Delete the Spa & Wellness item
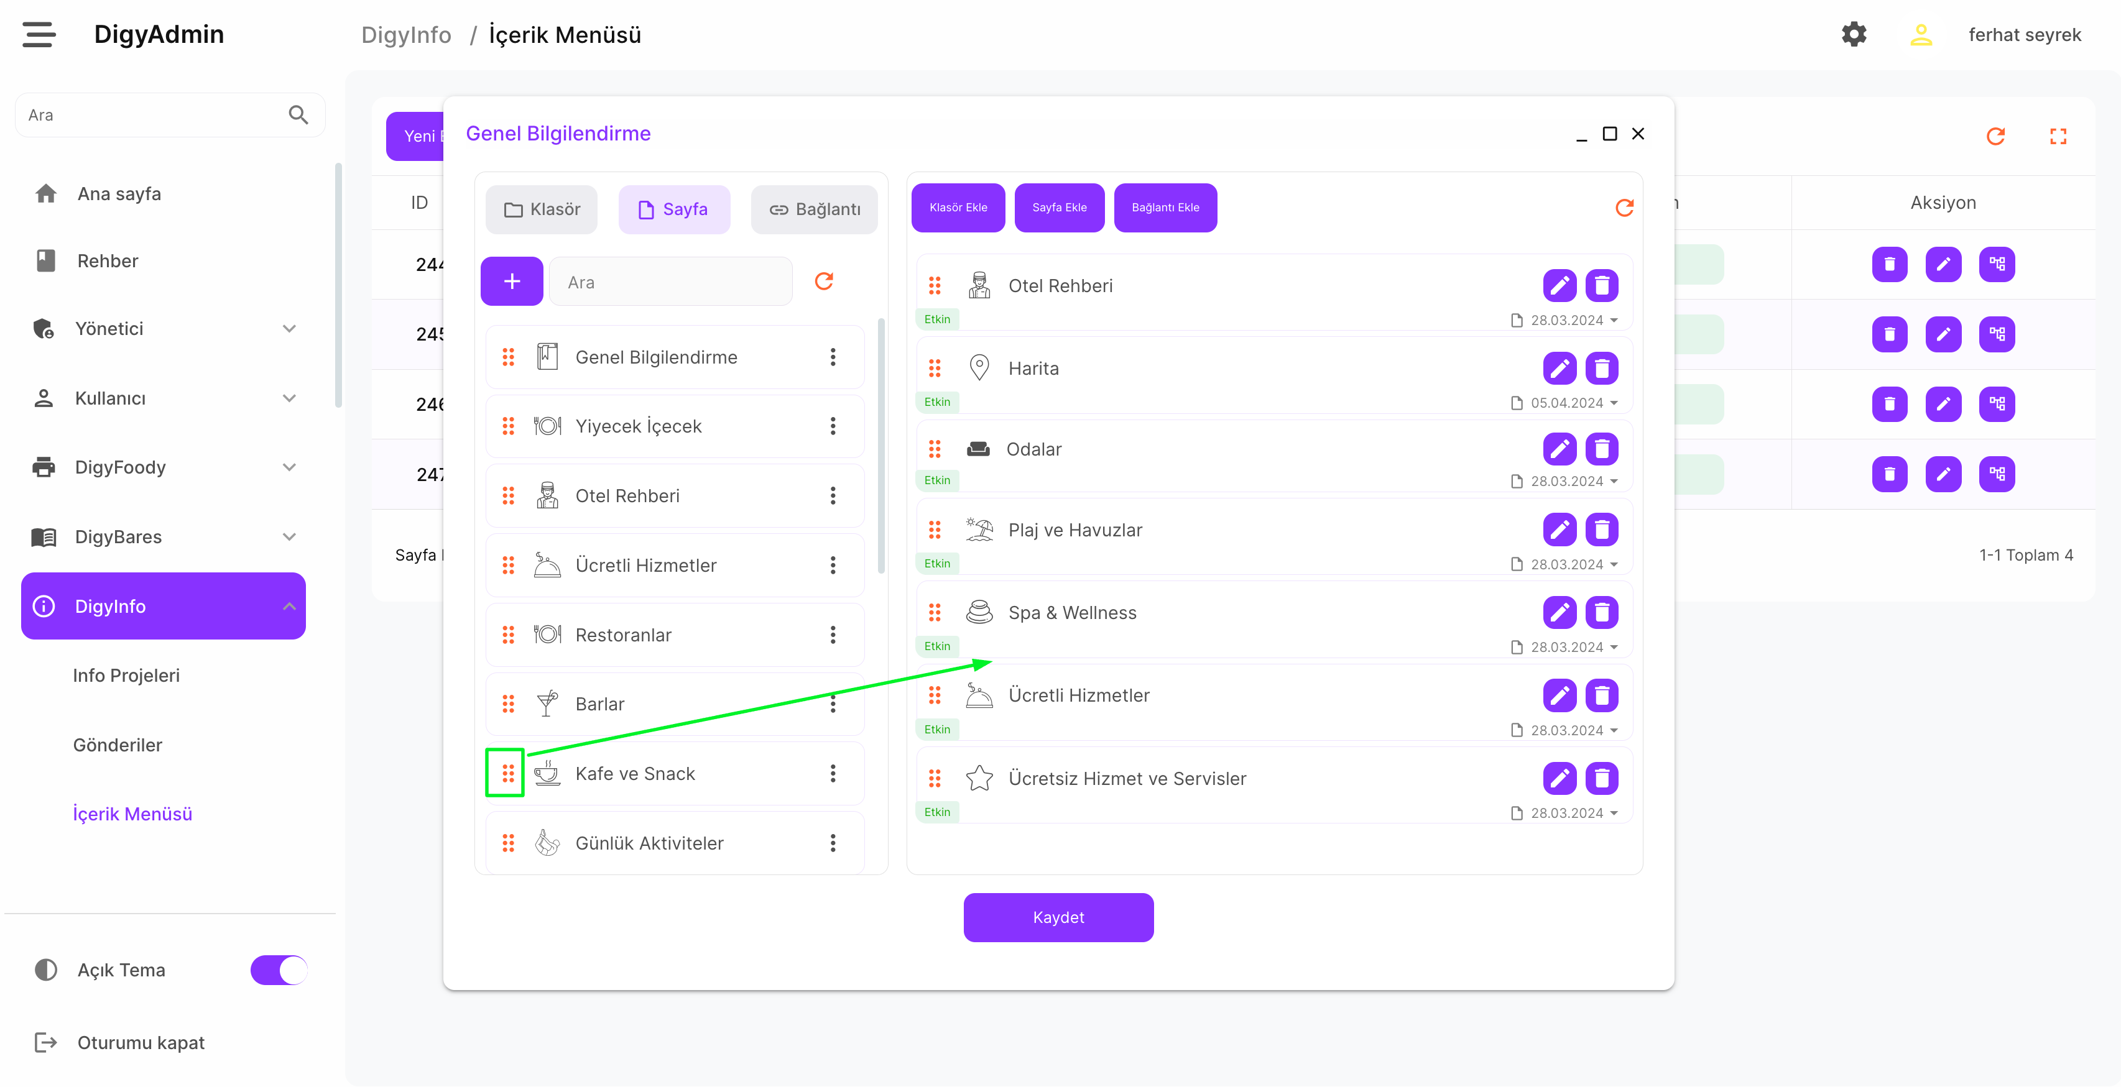 (x=1601, y=612)
